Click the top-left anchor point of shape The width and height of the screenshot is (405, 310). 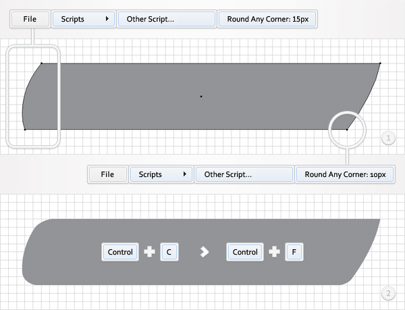click(x=42, y=63)
